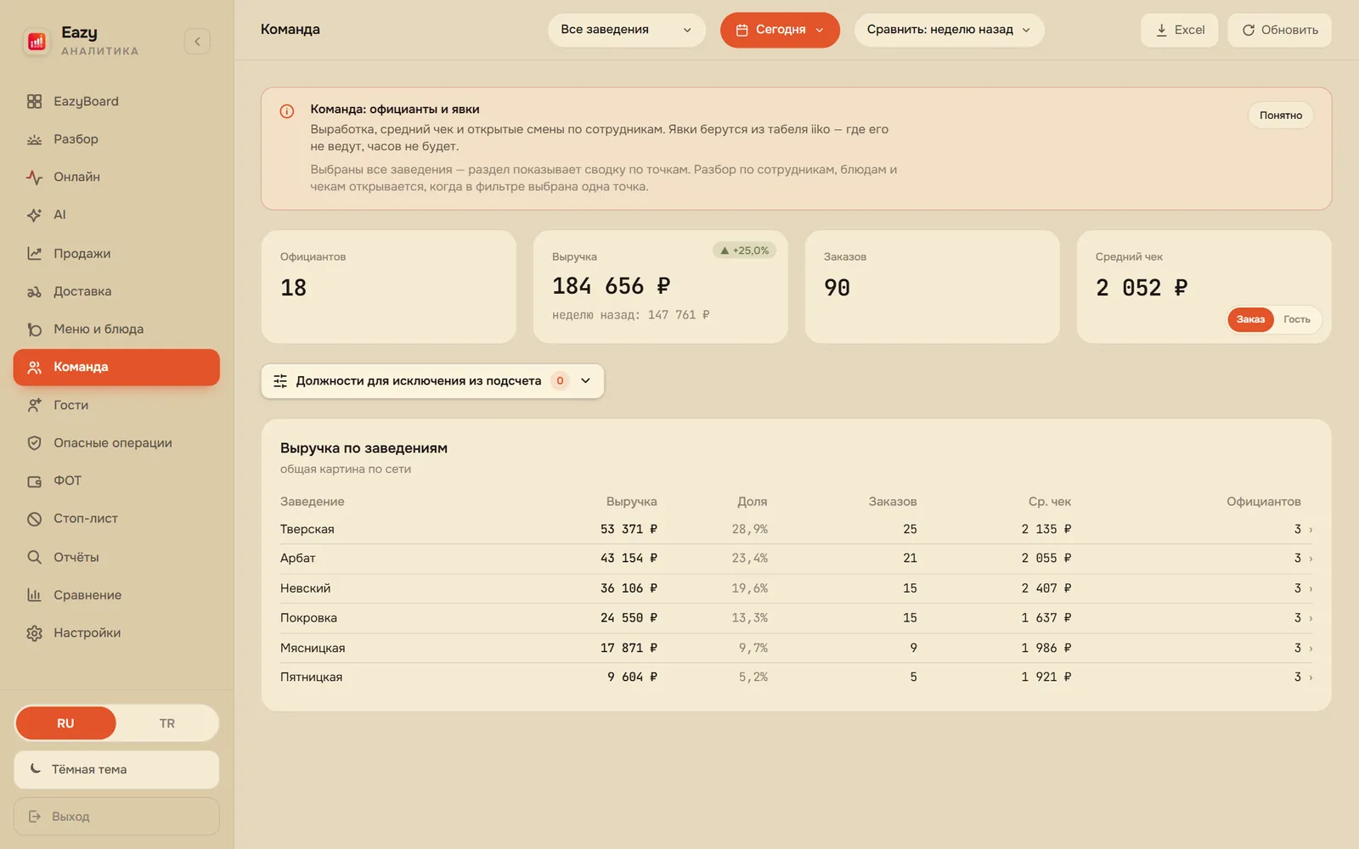
Task: Click the Меню и блюда icon
Action: point(34,329)
